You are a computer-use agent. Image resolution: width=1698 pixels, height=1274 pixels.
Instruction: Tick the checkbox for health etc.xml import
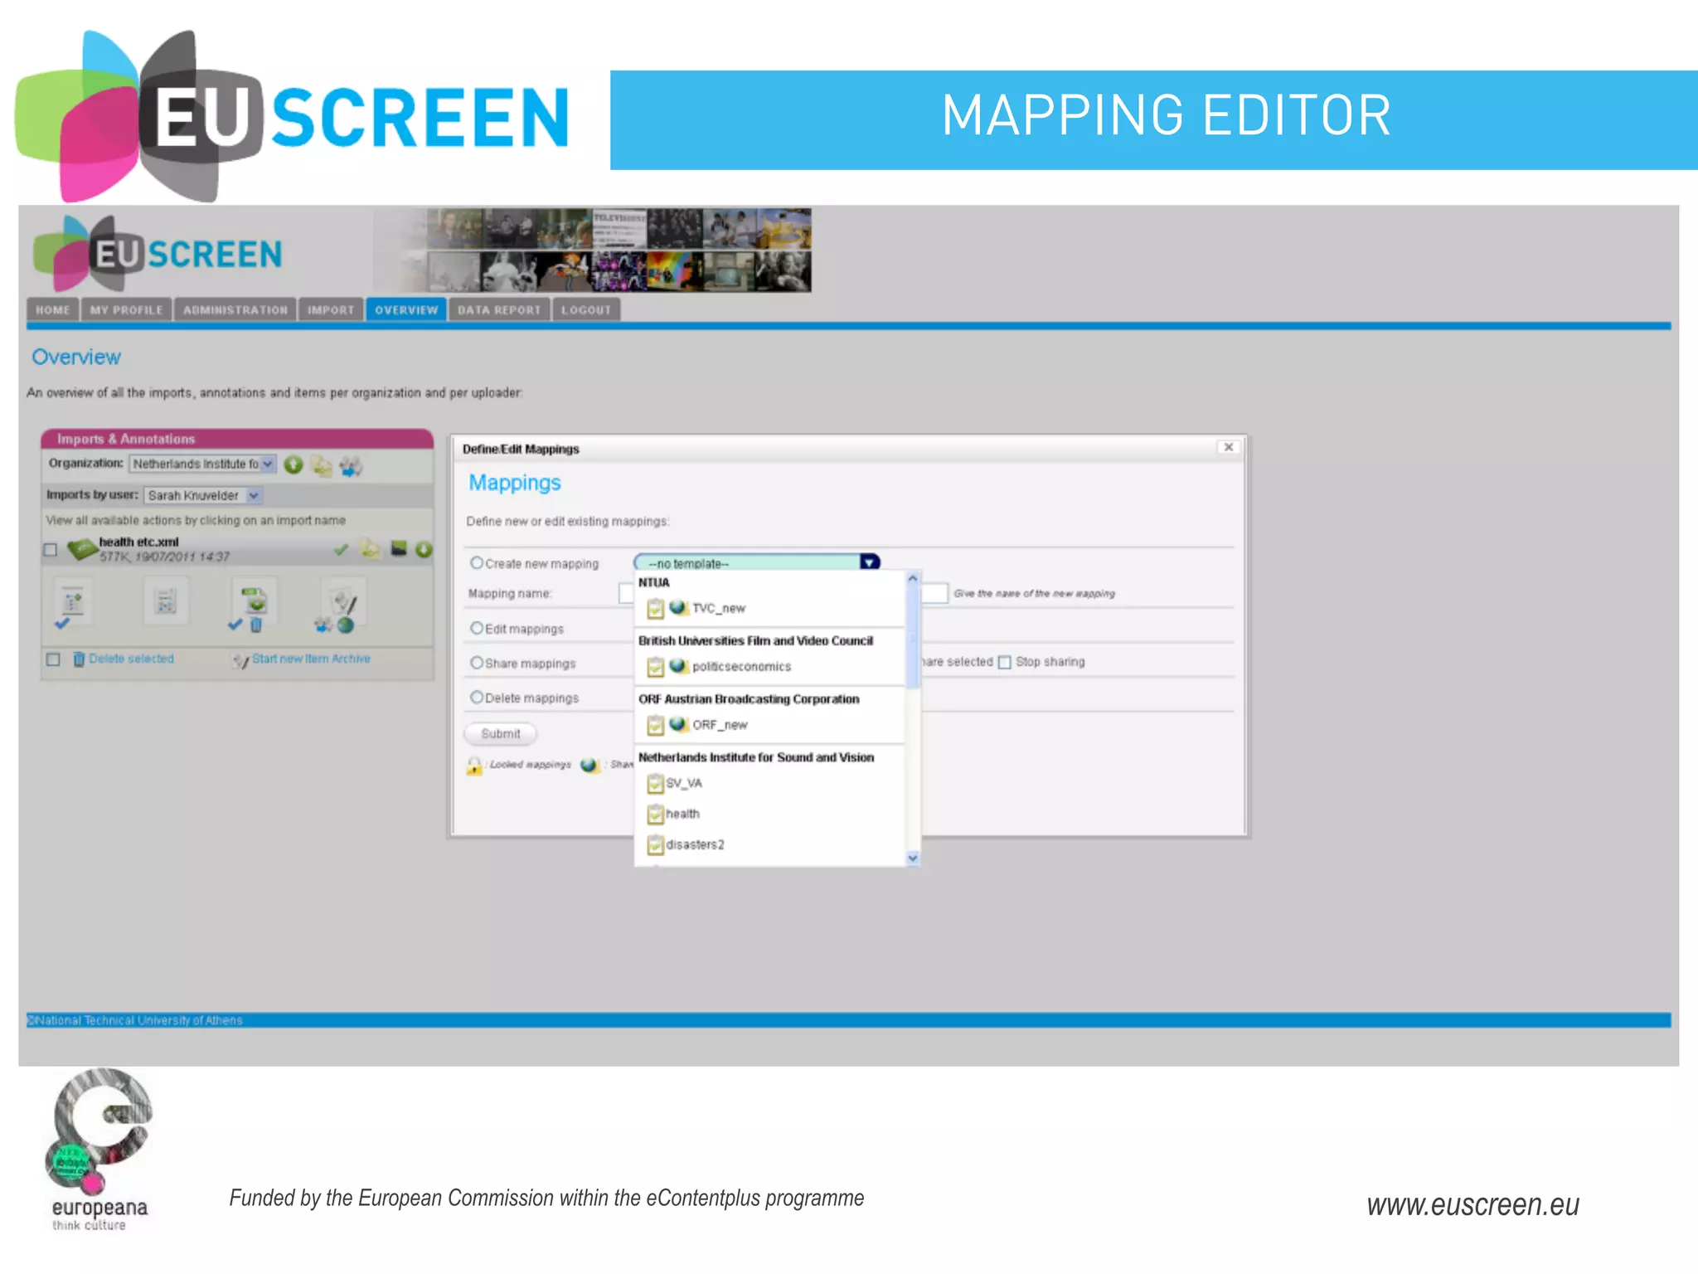click(x=51, y=549)
